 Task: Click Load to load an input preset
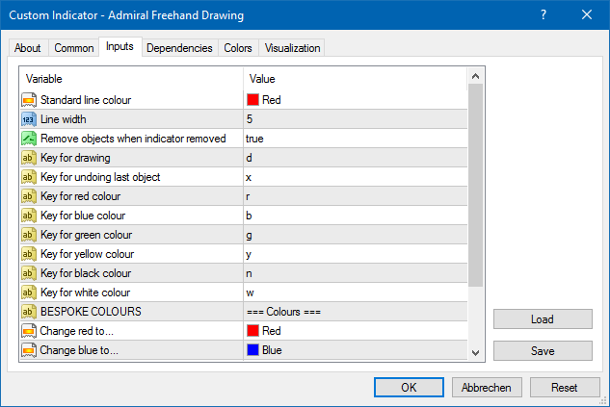point(543,319)
